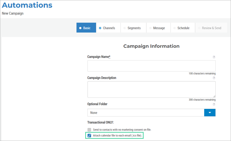Screen dimensions: 231x141
Task: Click the Automations page heading
Action: 27,5
